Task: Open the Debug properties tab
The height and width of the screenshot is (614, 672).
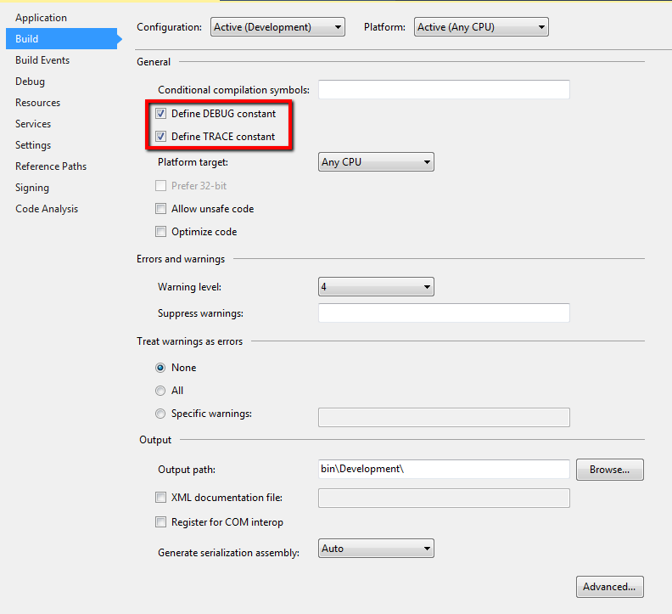Action: point(30,81)
